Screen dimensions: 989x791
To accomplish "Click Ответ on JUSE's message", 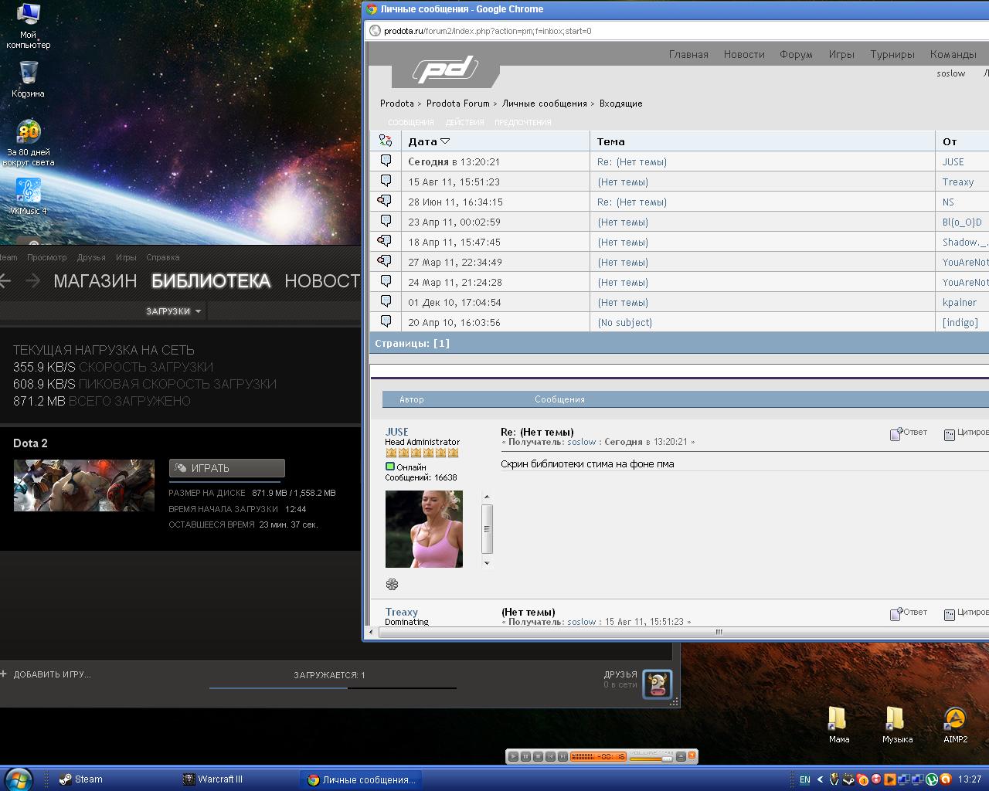I will pos(909,433).
